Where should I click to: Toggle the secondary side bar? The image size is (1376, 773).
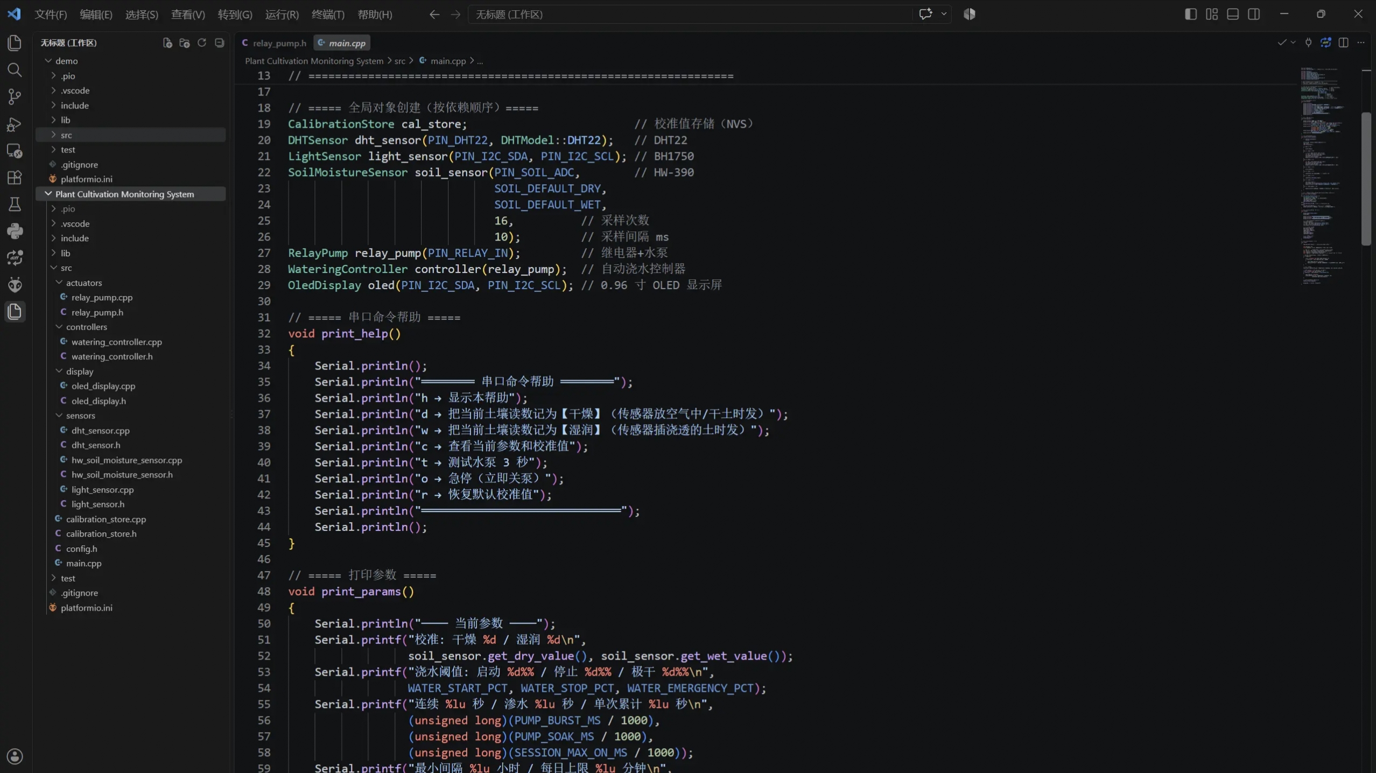coord(1254,14)
